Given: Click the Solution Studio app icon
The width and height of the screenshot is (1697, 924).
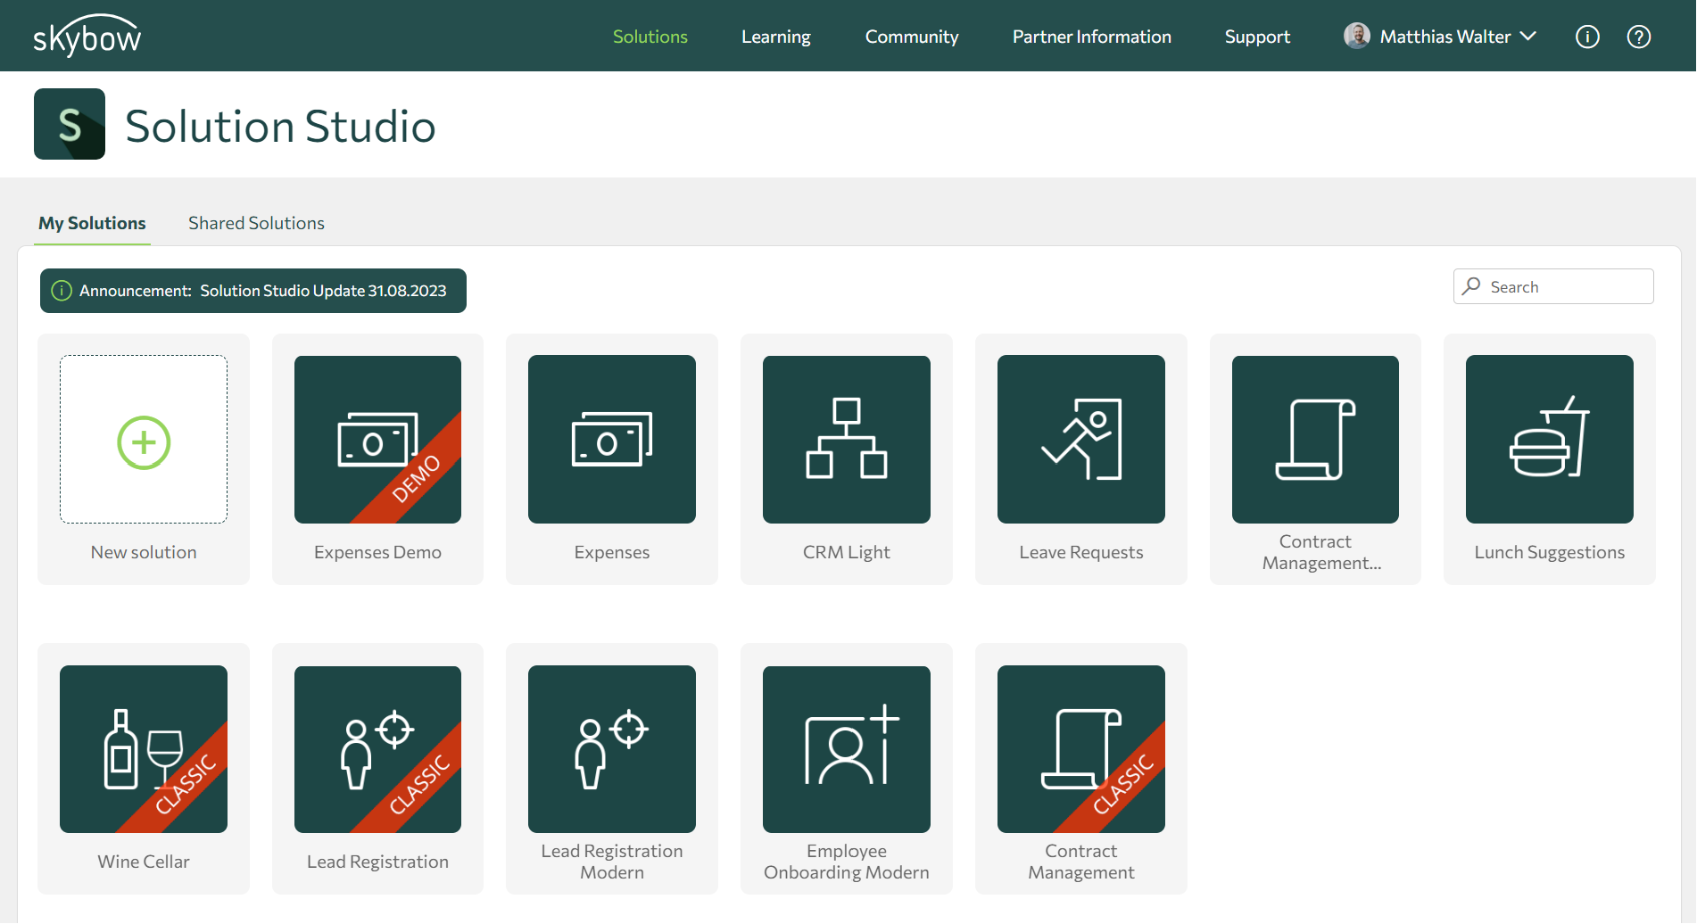Looking at the screenshot, I should tap(69, 124).
